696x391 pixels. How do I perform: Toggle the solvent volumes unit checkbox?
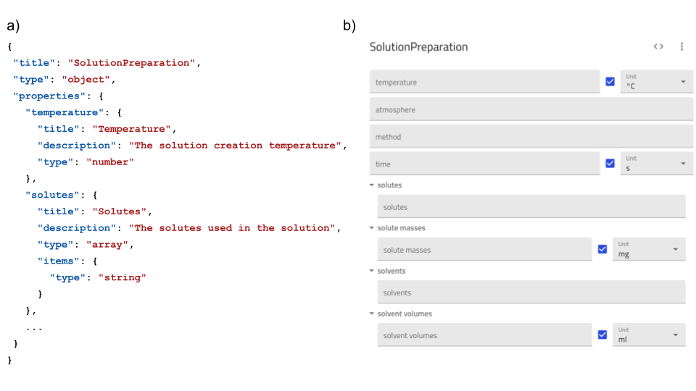click(602, 335)
